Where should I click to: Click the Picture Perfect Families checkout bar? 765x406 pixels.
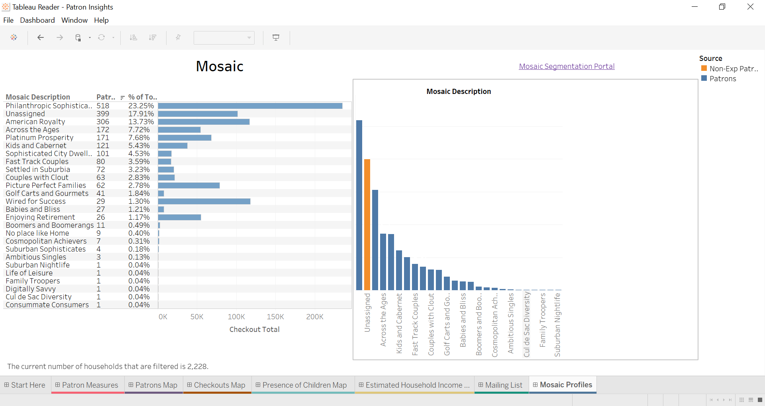tap(189, 185)
